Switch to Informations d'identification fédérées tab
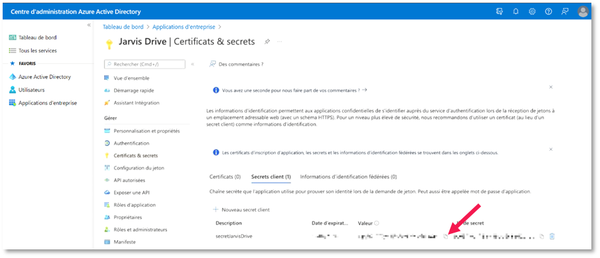The image size is (600, 258). point(348,177)
